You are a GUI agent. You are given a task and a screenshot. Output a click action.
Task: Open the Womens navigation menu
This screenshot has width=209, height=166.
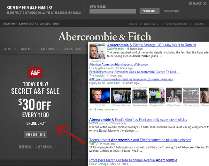pos(26,49)
